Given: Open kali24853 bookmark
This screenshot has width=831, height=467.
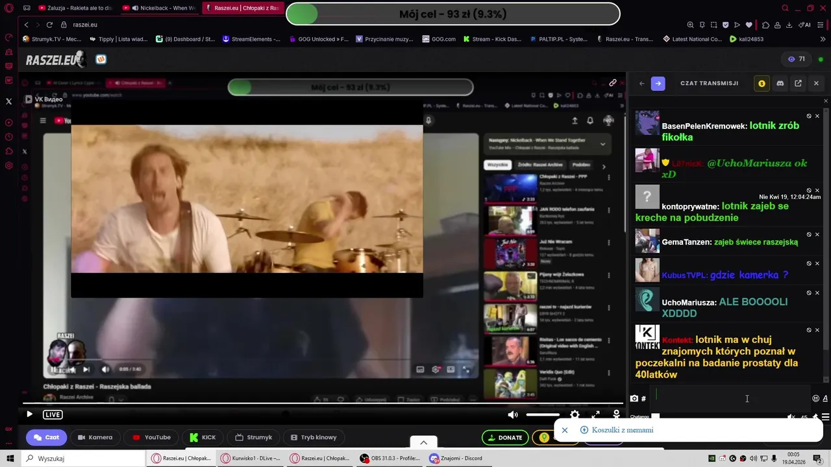Looking at the screenshot, I should (x=747, y=39).
